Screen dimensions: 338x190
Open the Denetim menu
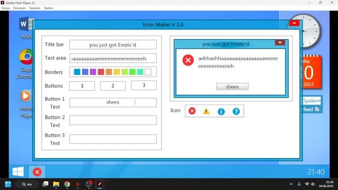pos(34,8)
